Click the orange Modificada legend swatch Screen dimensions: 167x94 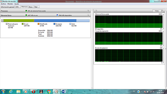point(38,24)
